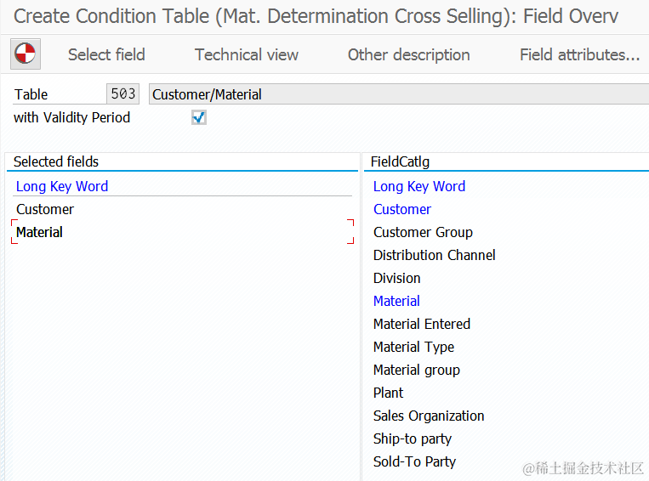Select Distribution Channel from FieldCatlg
This screenshot has height=481, width=649.
pos(434,255)
